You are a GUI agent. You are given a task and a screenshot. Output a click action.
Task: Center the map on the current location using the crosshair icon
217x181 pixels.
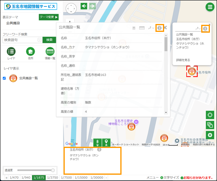pos(210,115)
